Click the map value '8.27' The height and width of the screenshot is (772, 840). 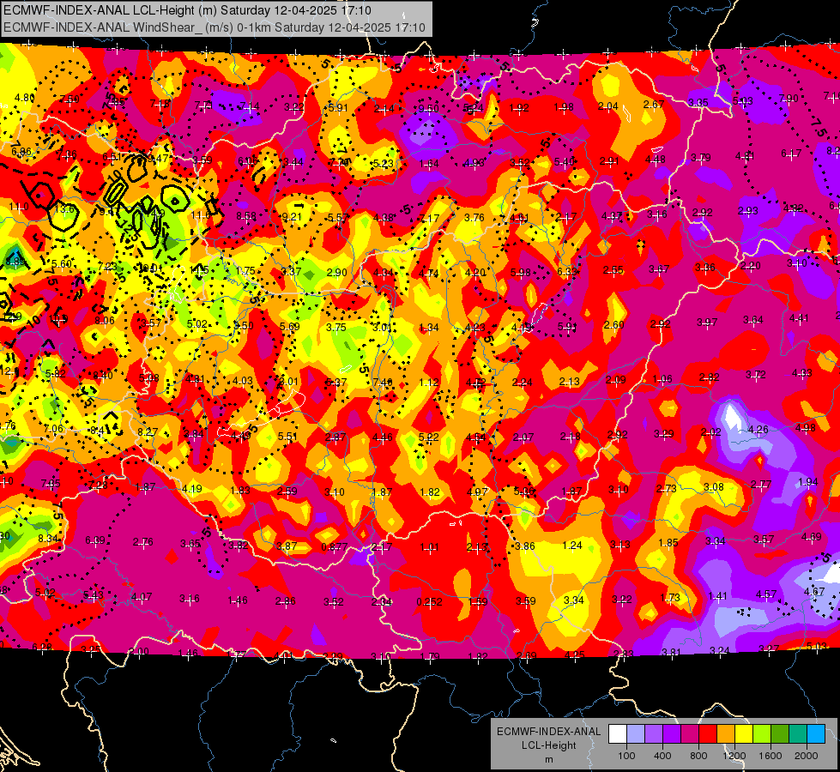[148, 431]
